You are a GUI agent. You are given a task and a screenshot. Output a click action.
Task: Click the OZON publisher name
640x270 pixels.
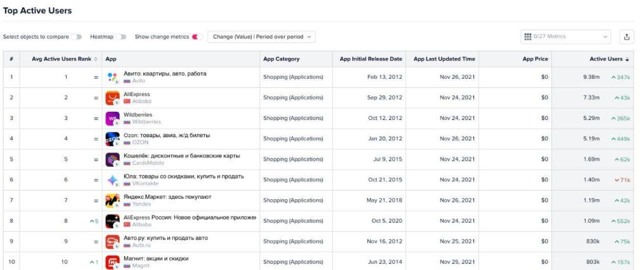[x=140, y=142]
